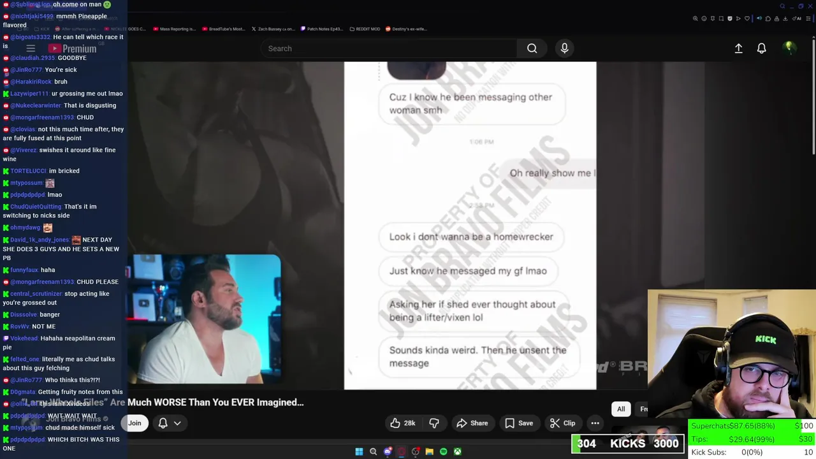
Task: Open the Windows Start button
Action: coord(359,451)
